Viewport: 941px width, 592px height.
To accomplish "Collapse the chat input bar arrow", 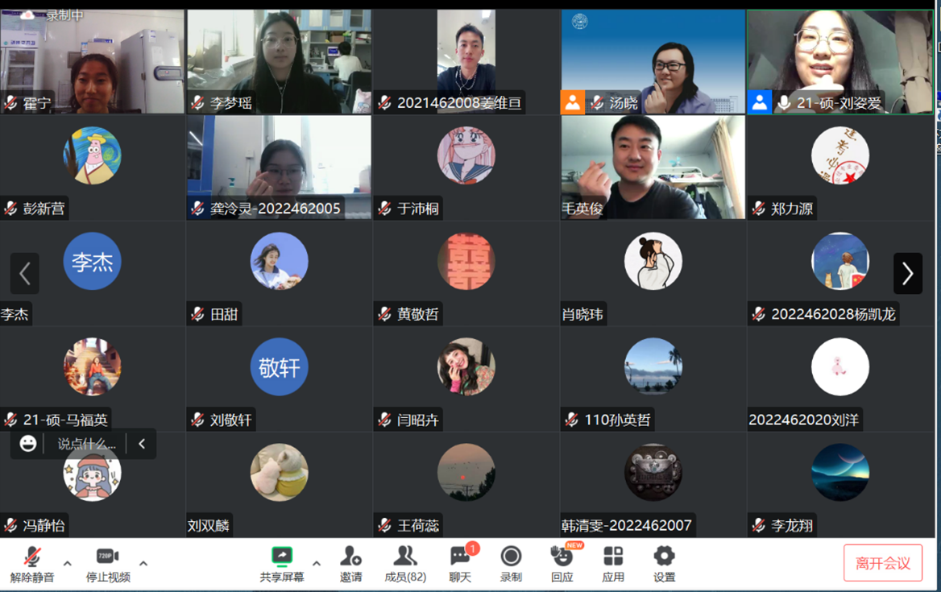I will (142, 444).
